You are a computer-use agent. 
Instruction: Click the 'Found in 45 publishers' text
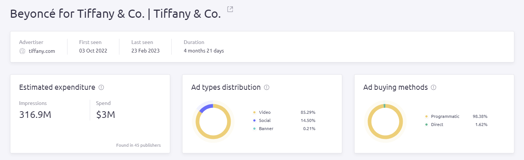138,145
